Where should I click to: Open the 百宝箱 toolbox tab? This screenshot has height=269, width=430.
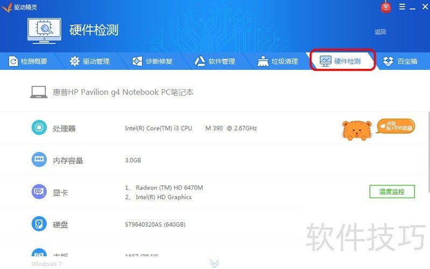point(400,61)
